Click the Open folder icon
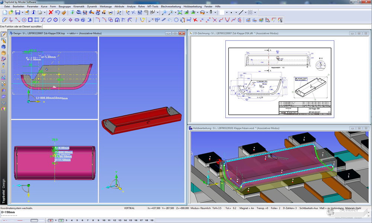Viewport: 372px width, 223px height. 11,13
